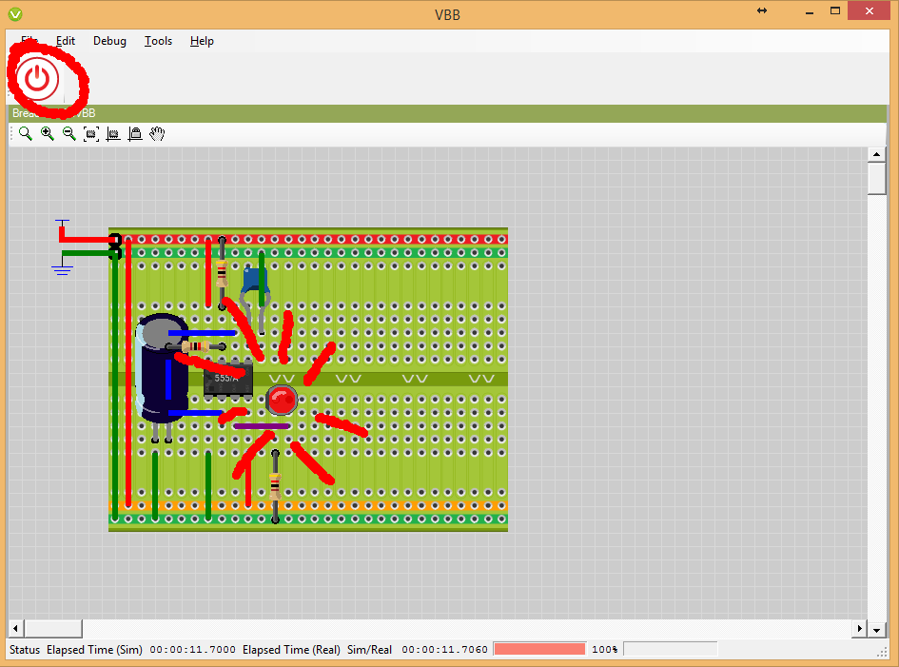
Task: Toggle power on the 555 timer chip
Action: point(227,380)
